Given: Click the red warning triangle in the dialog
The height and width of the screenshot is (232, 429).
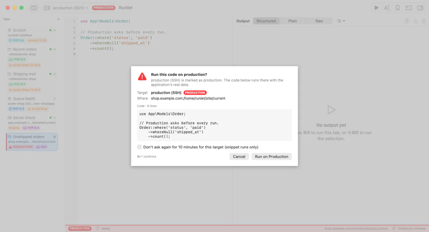Looking at the screenshot, I should 142,76.
